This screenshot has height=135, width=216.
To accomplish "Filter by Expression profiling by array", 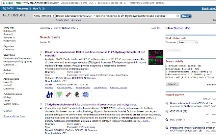I will coord(18,58).
